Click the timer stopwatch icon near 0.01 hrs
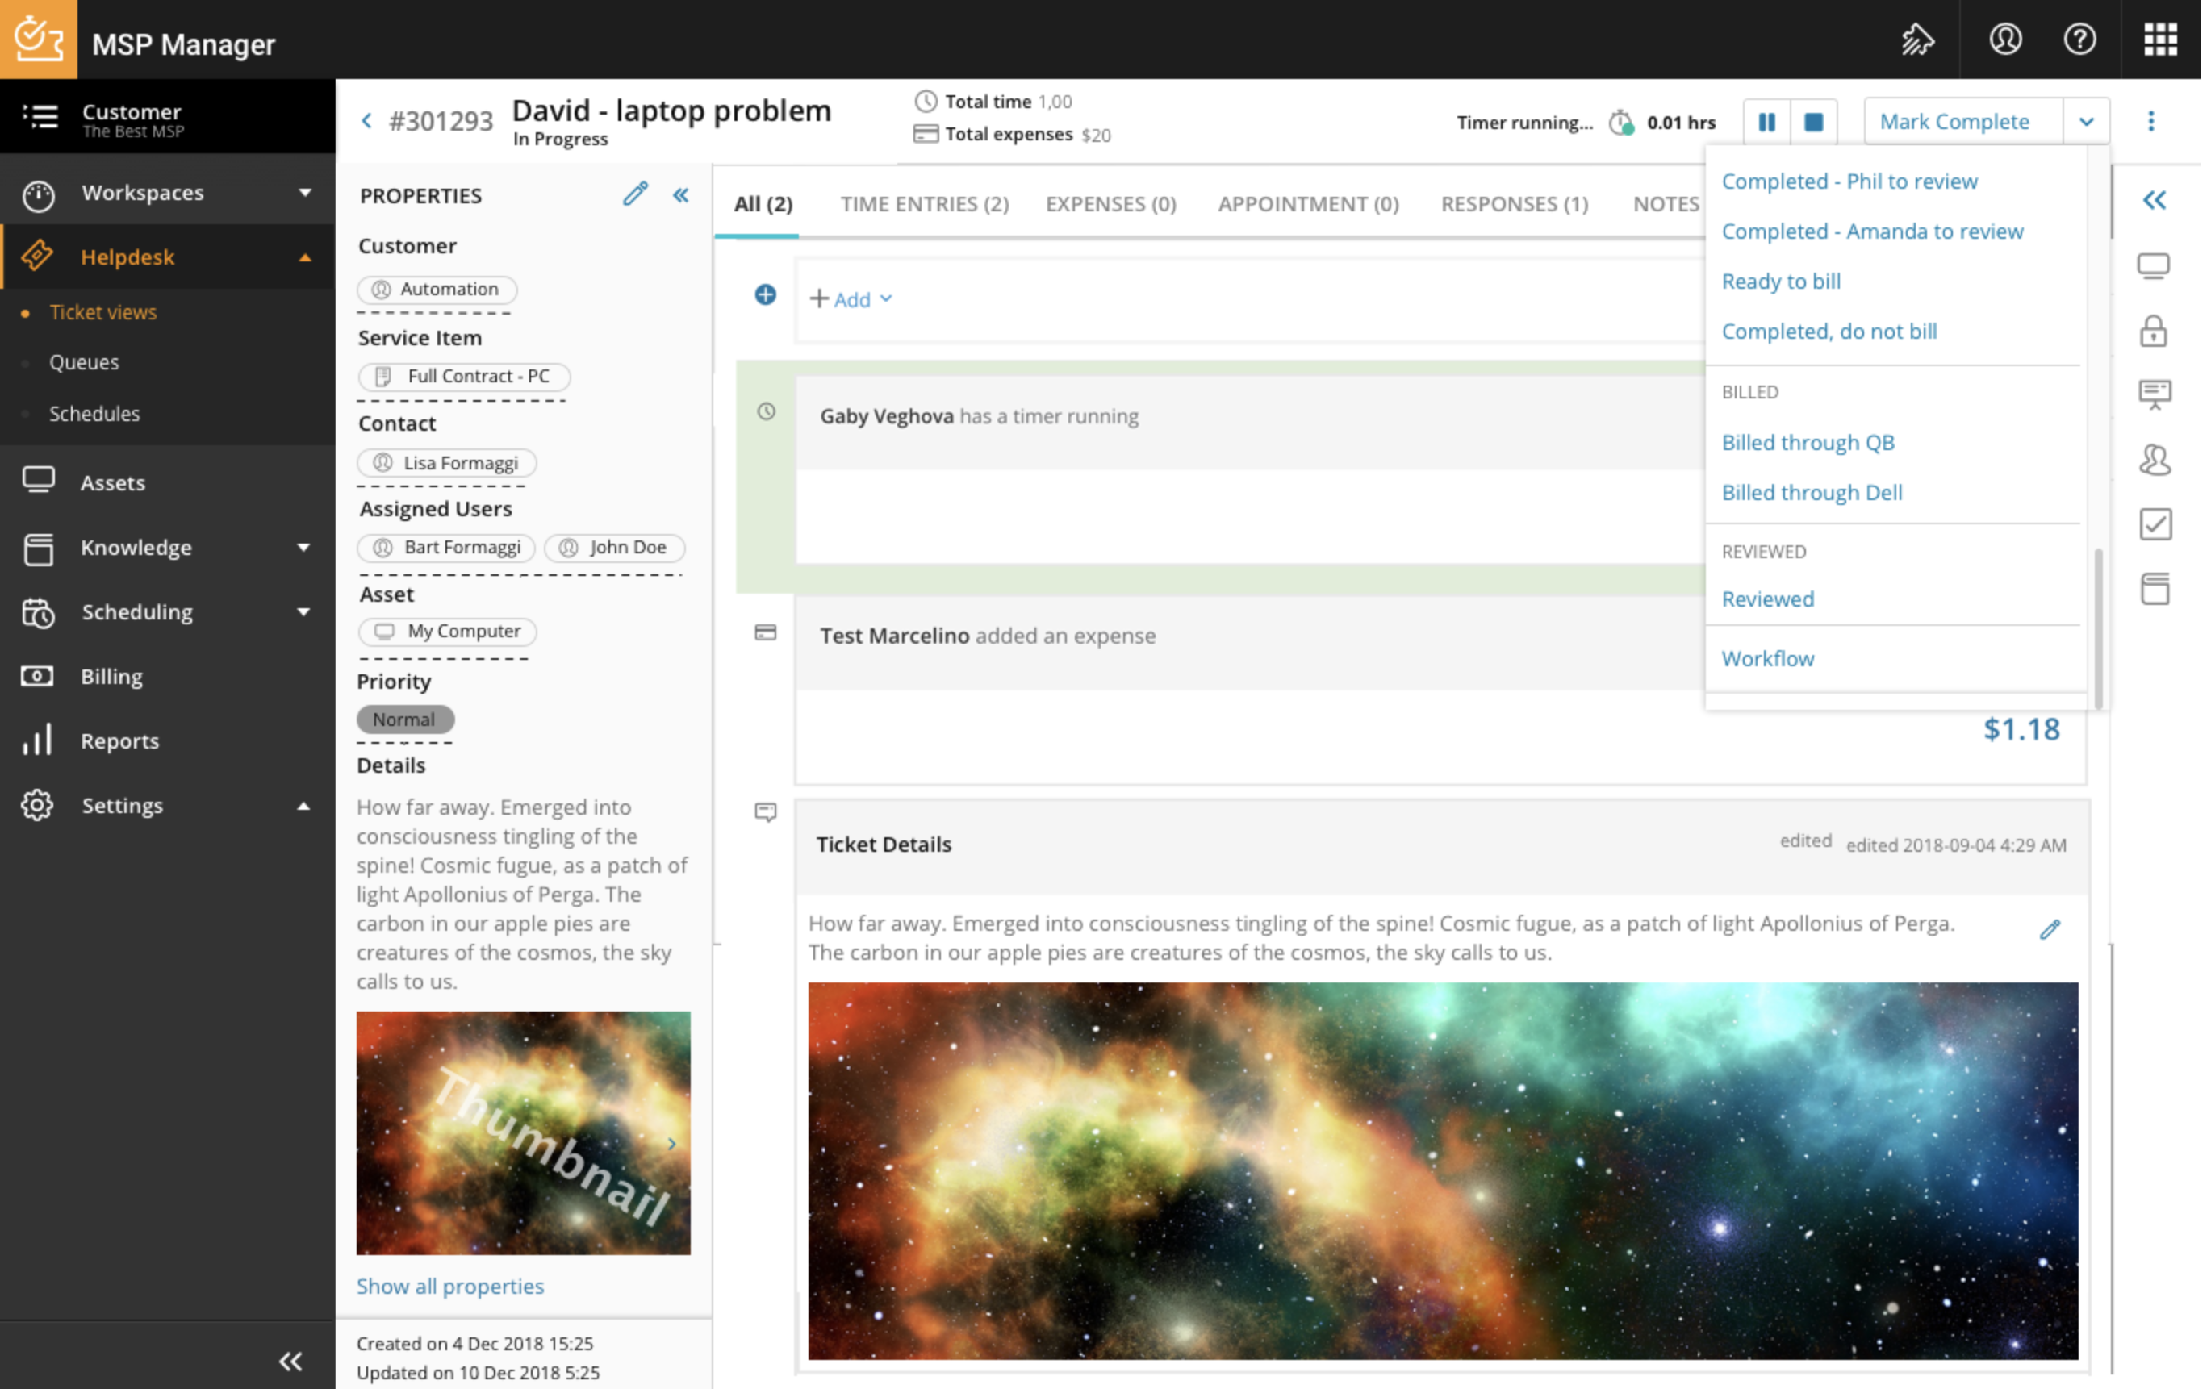This screenshot has height=1389, width=2211. pos(1621,122)
